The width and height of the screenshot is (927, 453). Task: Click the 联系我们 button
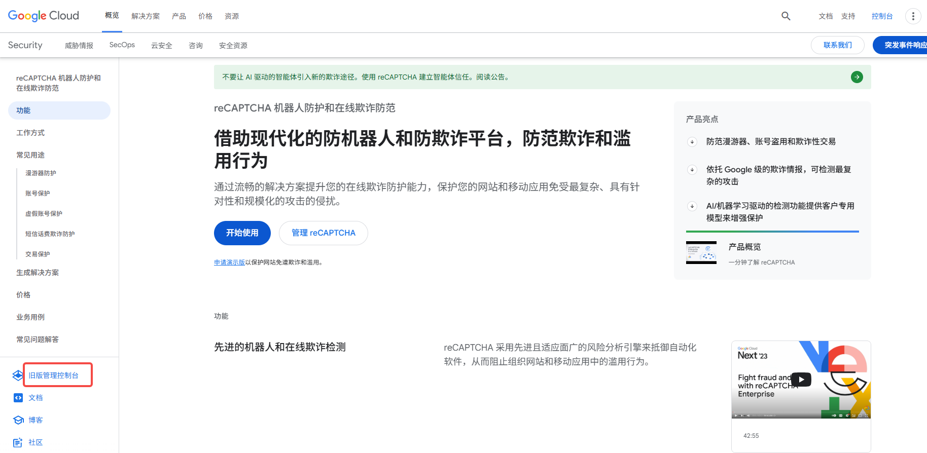(838, 45)
